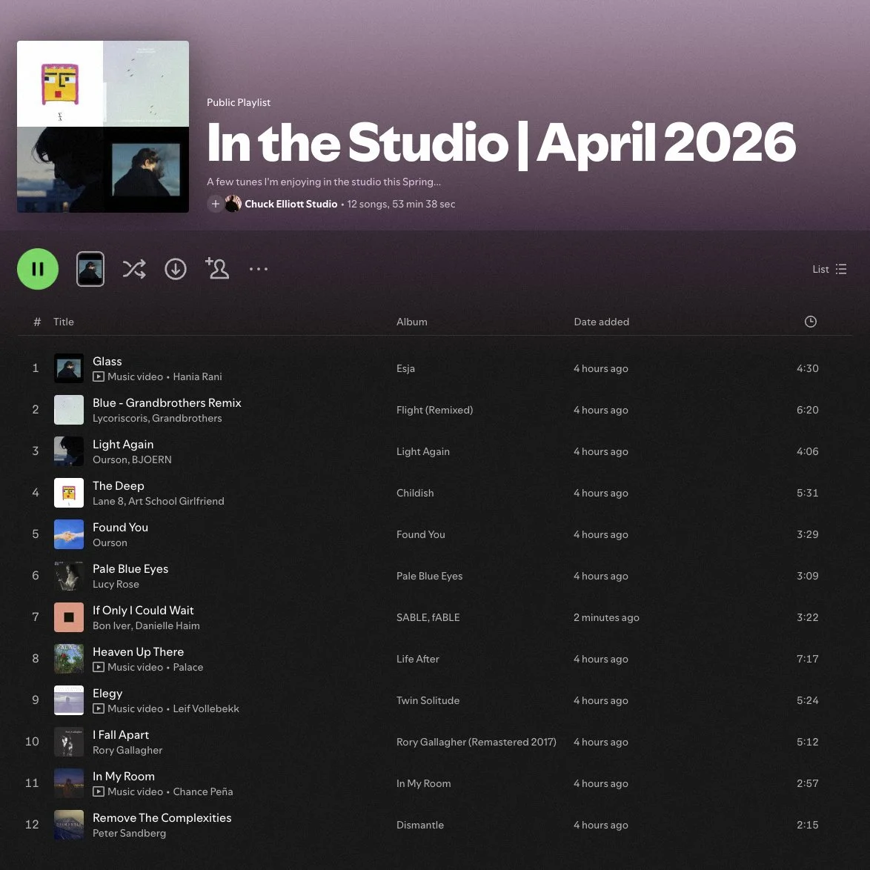
Task: Open the Music video icon for Glass
Action: pos(99,376)
